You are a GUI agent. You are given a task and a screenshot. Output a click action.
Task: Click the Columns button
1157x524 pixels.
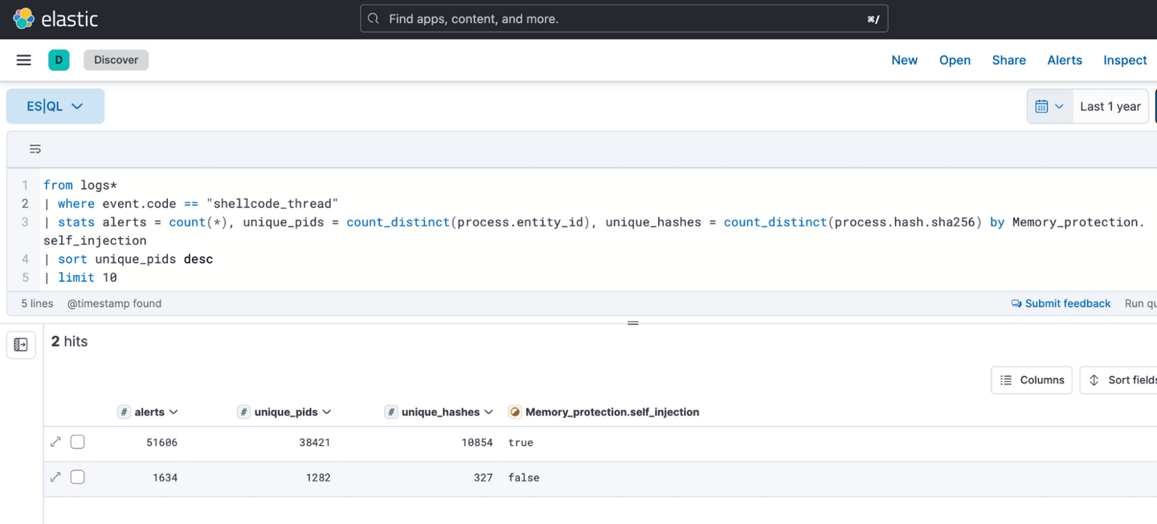[1032, 380]
